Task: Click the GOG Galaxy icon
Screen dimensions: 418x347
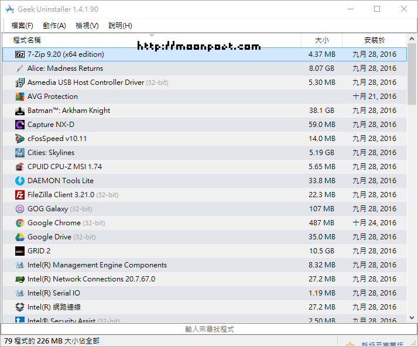Action: 20,209
